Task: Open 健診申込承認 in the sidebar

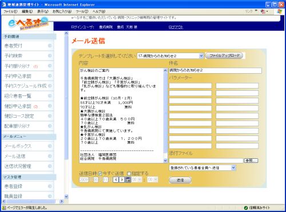Action: pyautogui.click(x=27, y=106)
